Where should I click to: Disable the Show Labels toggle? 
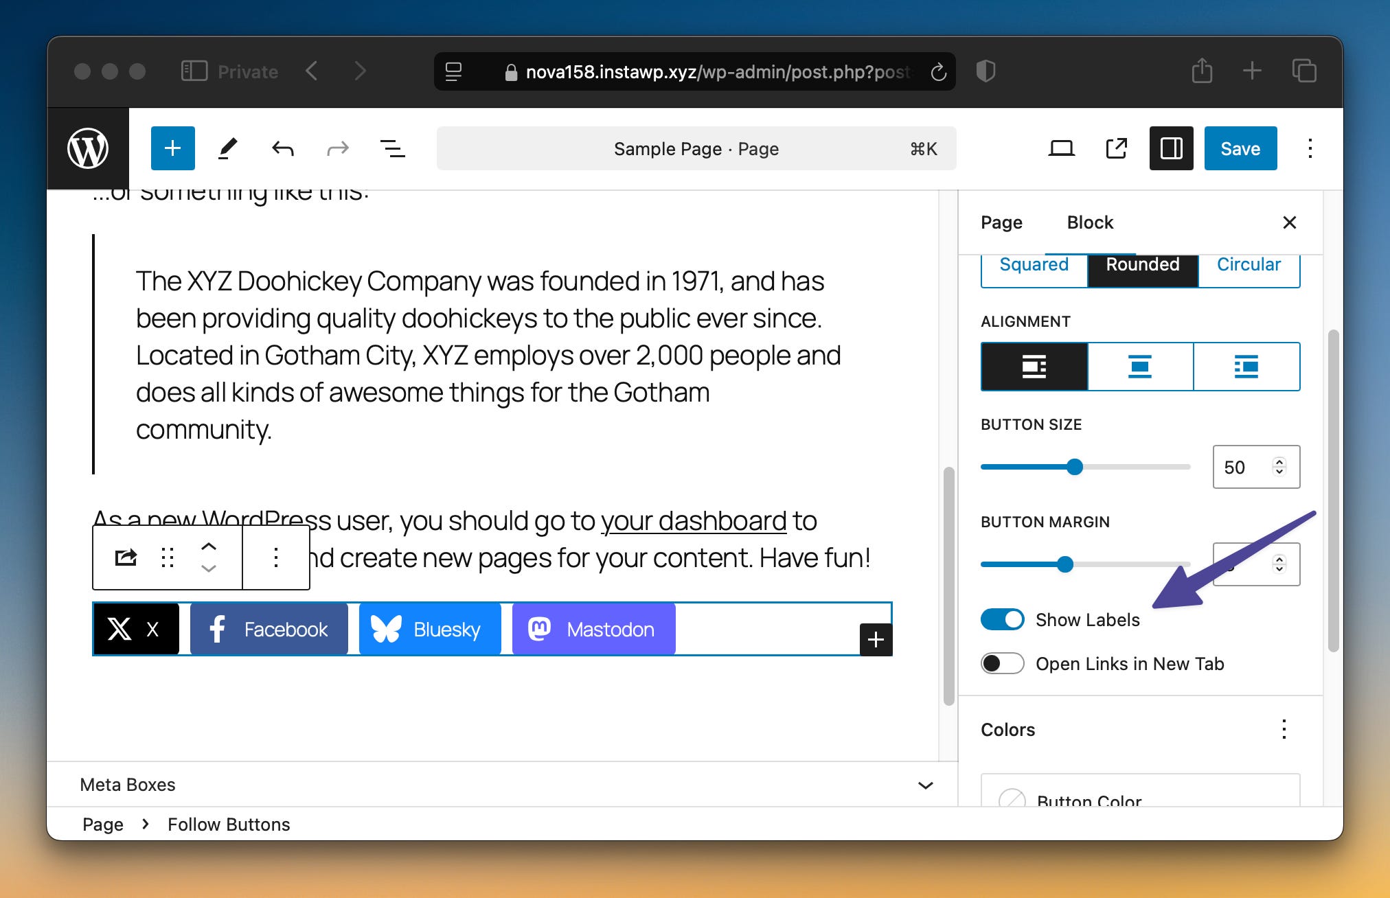(1002, 620)
